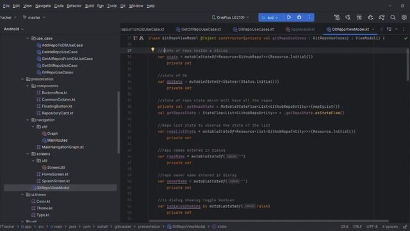
Task: Open the Build menu
Action: [x=90, y=6]
